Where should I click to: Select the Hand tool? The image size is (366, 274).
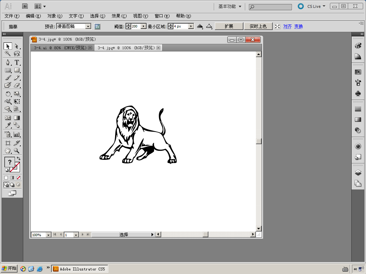tap(8, 151)
